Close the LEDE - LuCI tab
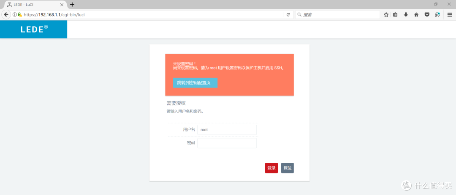The height and width of the screenshot is (195, 456). [62, 5]
